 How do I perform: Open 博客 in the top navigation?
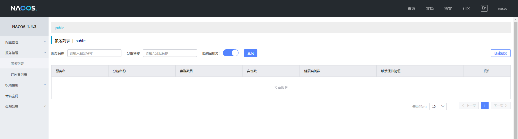pos(448,9)
